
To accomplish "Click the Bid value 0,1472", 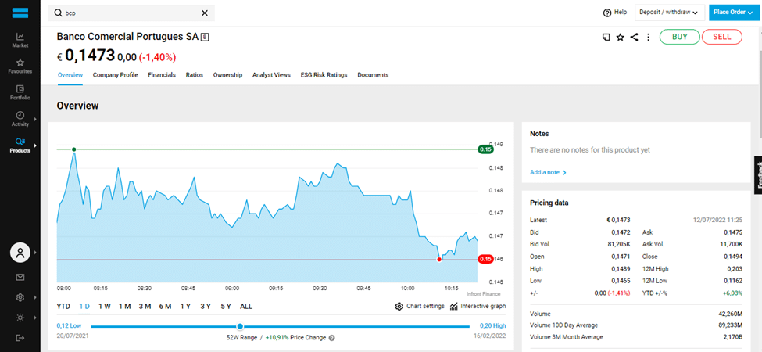I will point(621,232).
